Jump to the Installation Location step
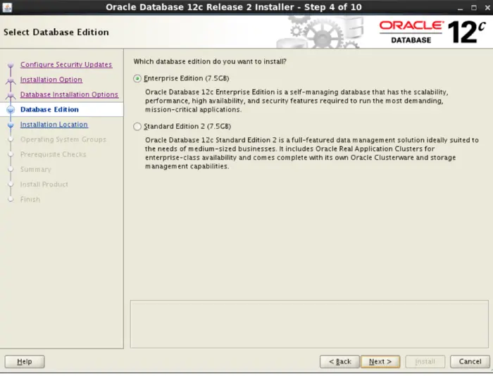The image size is (493, 376). [x=54, y=125]
